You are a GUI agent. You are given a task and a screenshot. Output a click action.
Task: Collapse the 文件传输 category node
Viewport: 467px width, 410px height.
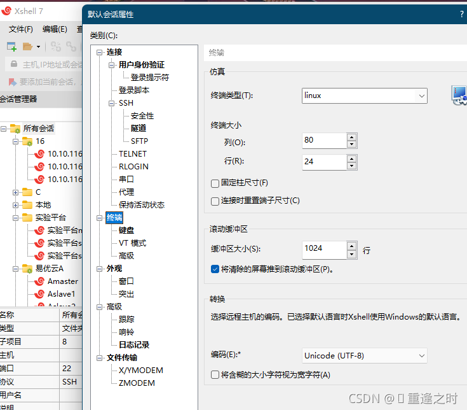point(99,358)
